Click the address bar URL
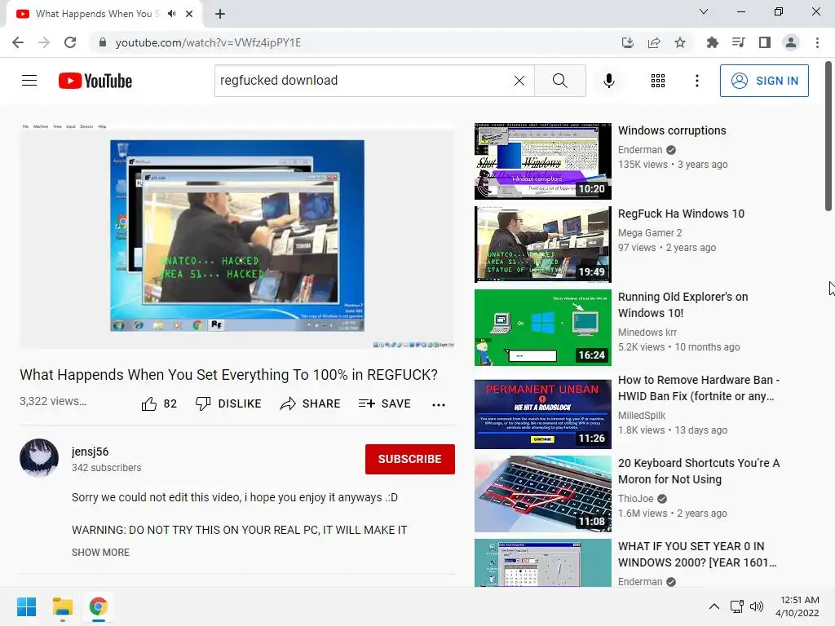This screenshot has width=835, height=626. pos(208,42)
